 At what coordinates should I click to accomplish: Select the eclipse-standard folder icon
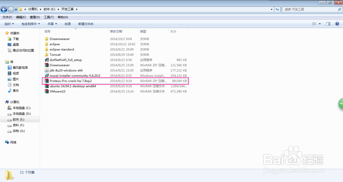(x=46, y=49)
